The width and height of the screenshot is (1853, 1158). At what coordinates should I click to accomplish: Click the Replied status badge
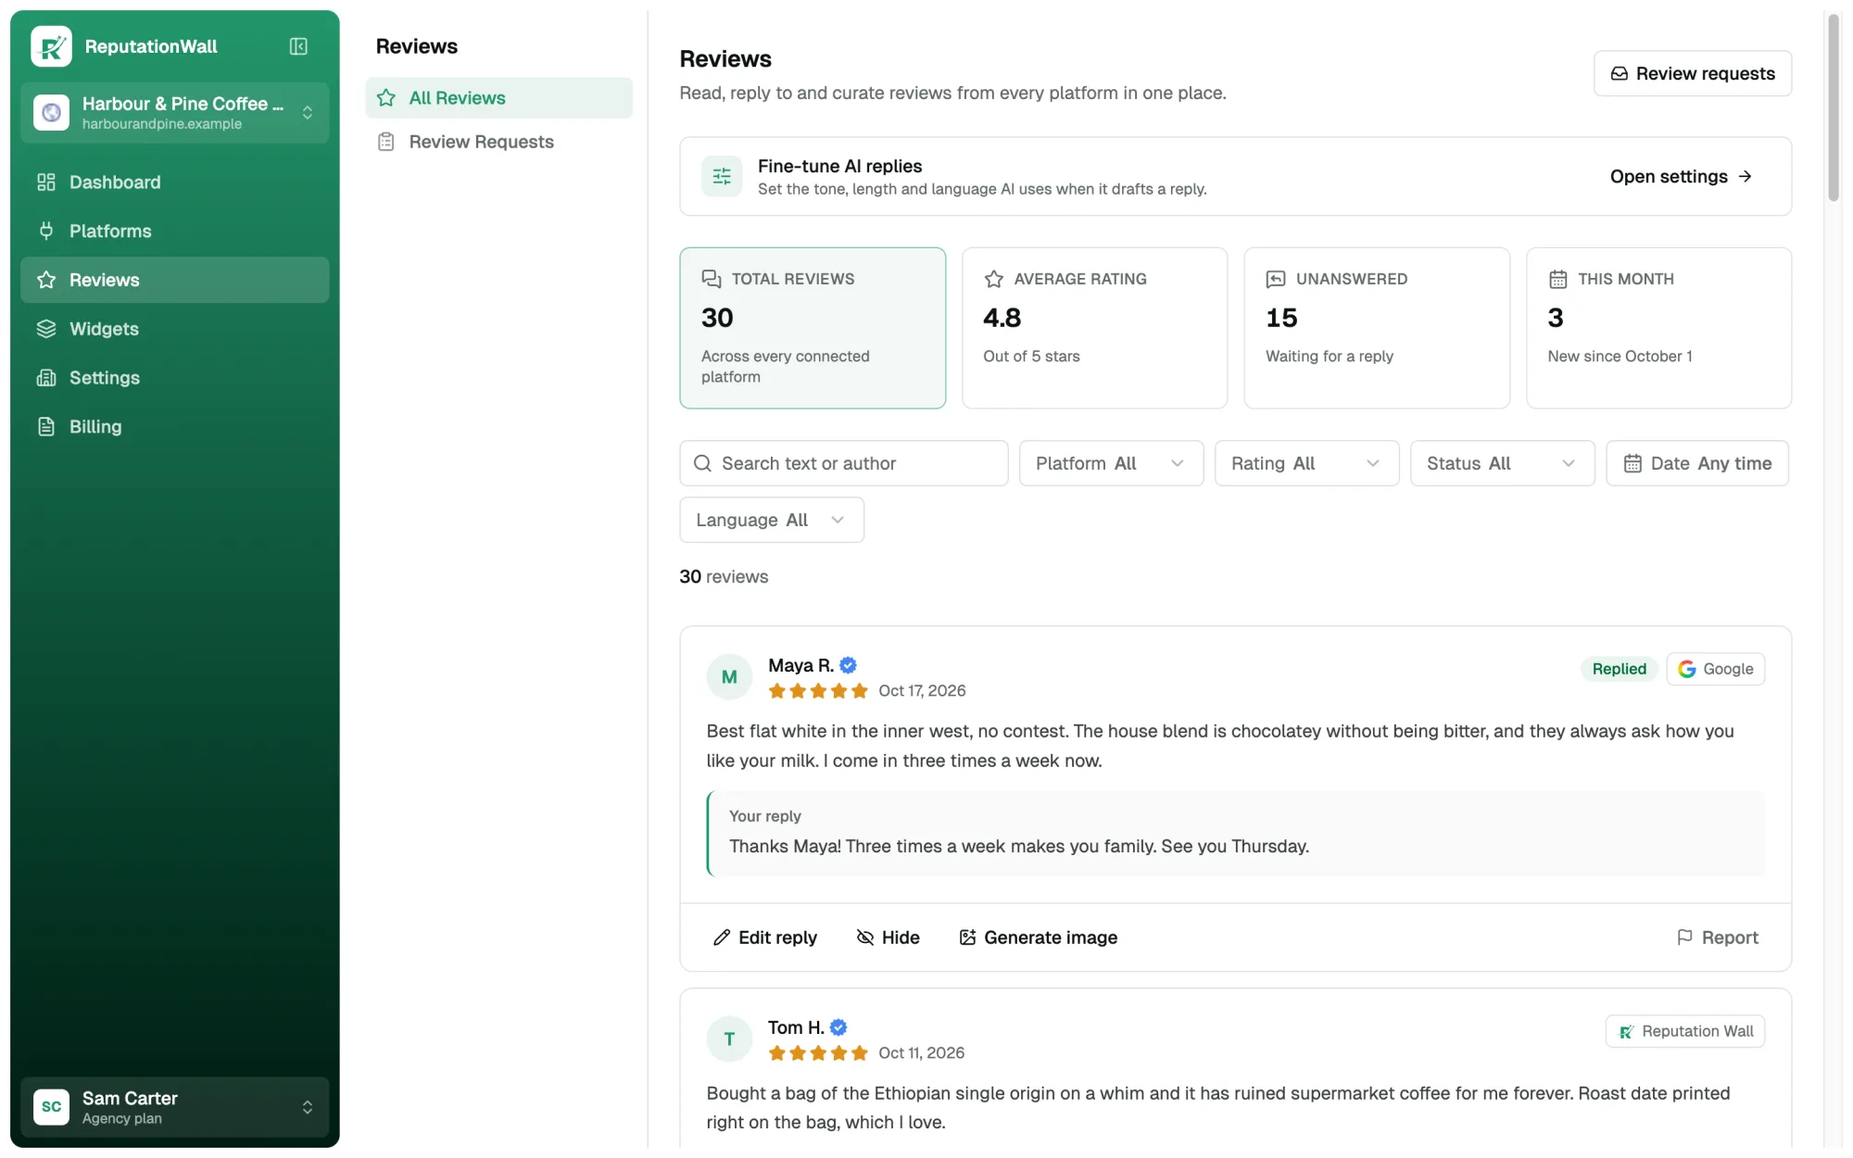pyautogui.click(x=1619, y=669)
